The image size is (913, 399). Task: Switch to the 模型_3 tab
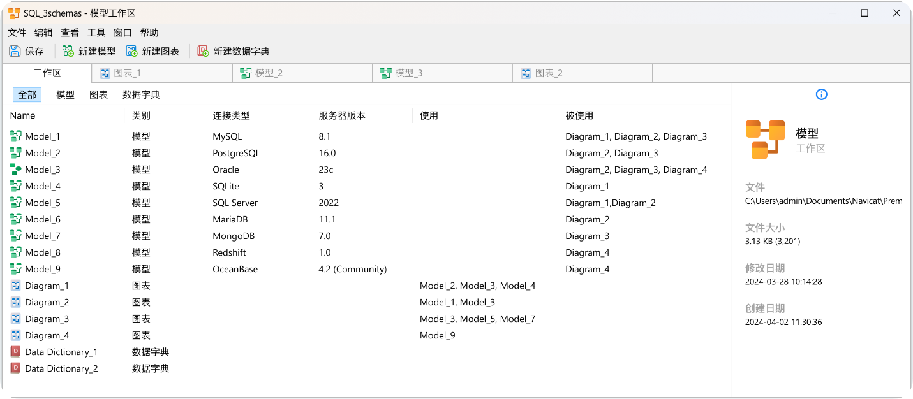coord(442,73)
